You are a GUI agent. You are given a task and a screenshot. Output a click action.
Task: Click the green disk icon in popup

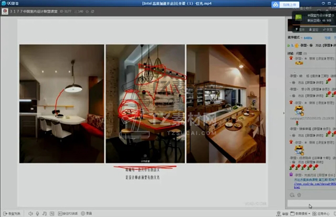click(298, 18)
